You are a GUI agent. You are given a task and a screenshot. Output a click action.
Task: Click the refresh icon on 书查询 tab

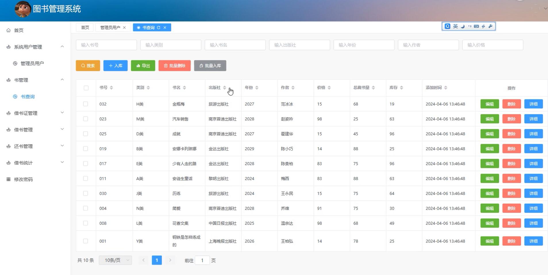[x=159, y=28]
